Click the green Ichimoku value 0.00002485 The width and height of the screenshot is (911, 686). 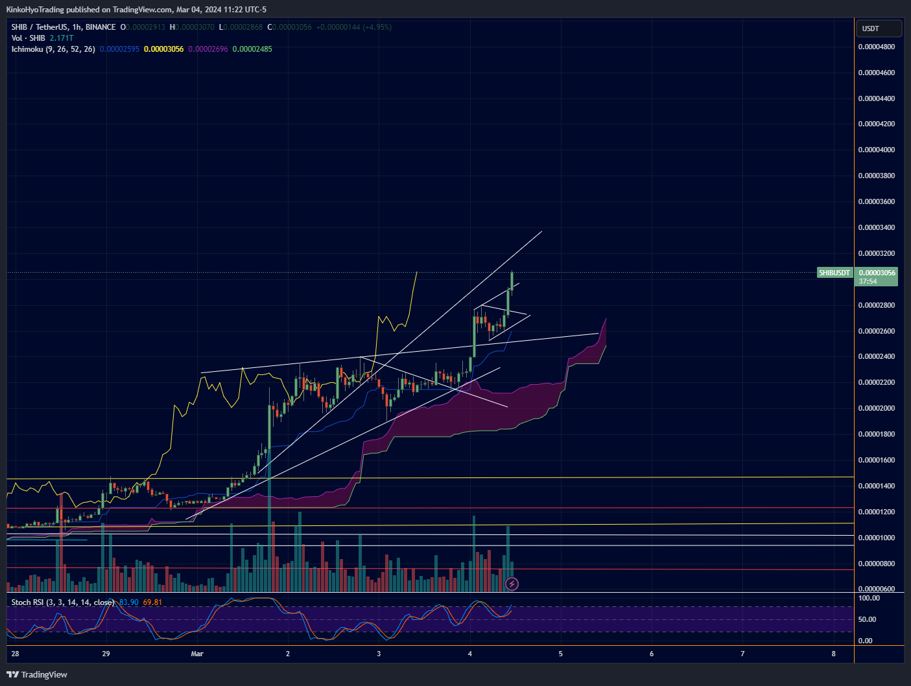coord(252,49)
